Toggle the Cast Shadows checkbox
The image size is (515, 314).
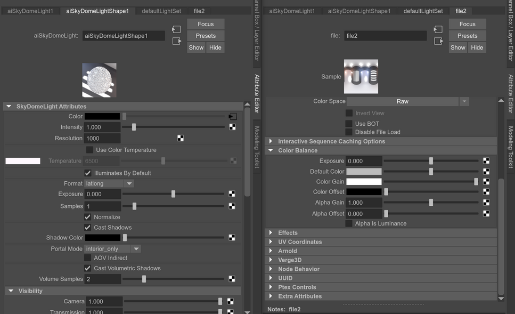pyautogui.click(x=88, y=227)
